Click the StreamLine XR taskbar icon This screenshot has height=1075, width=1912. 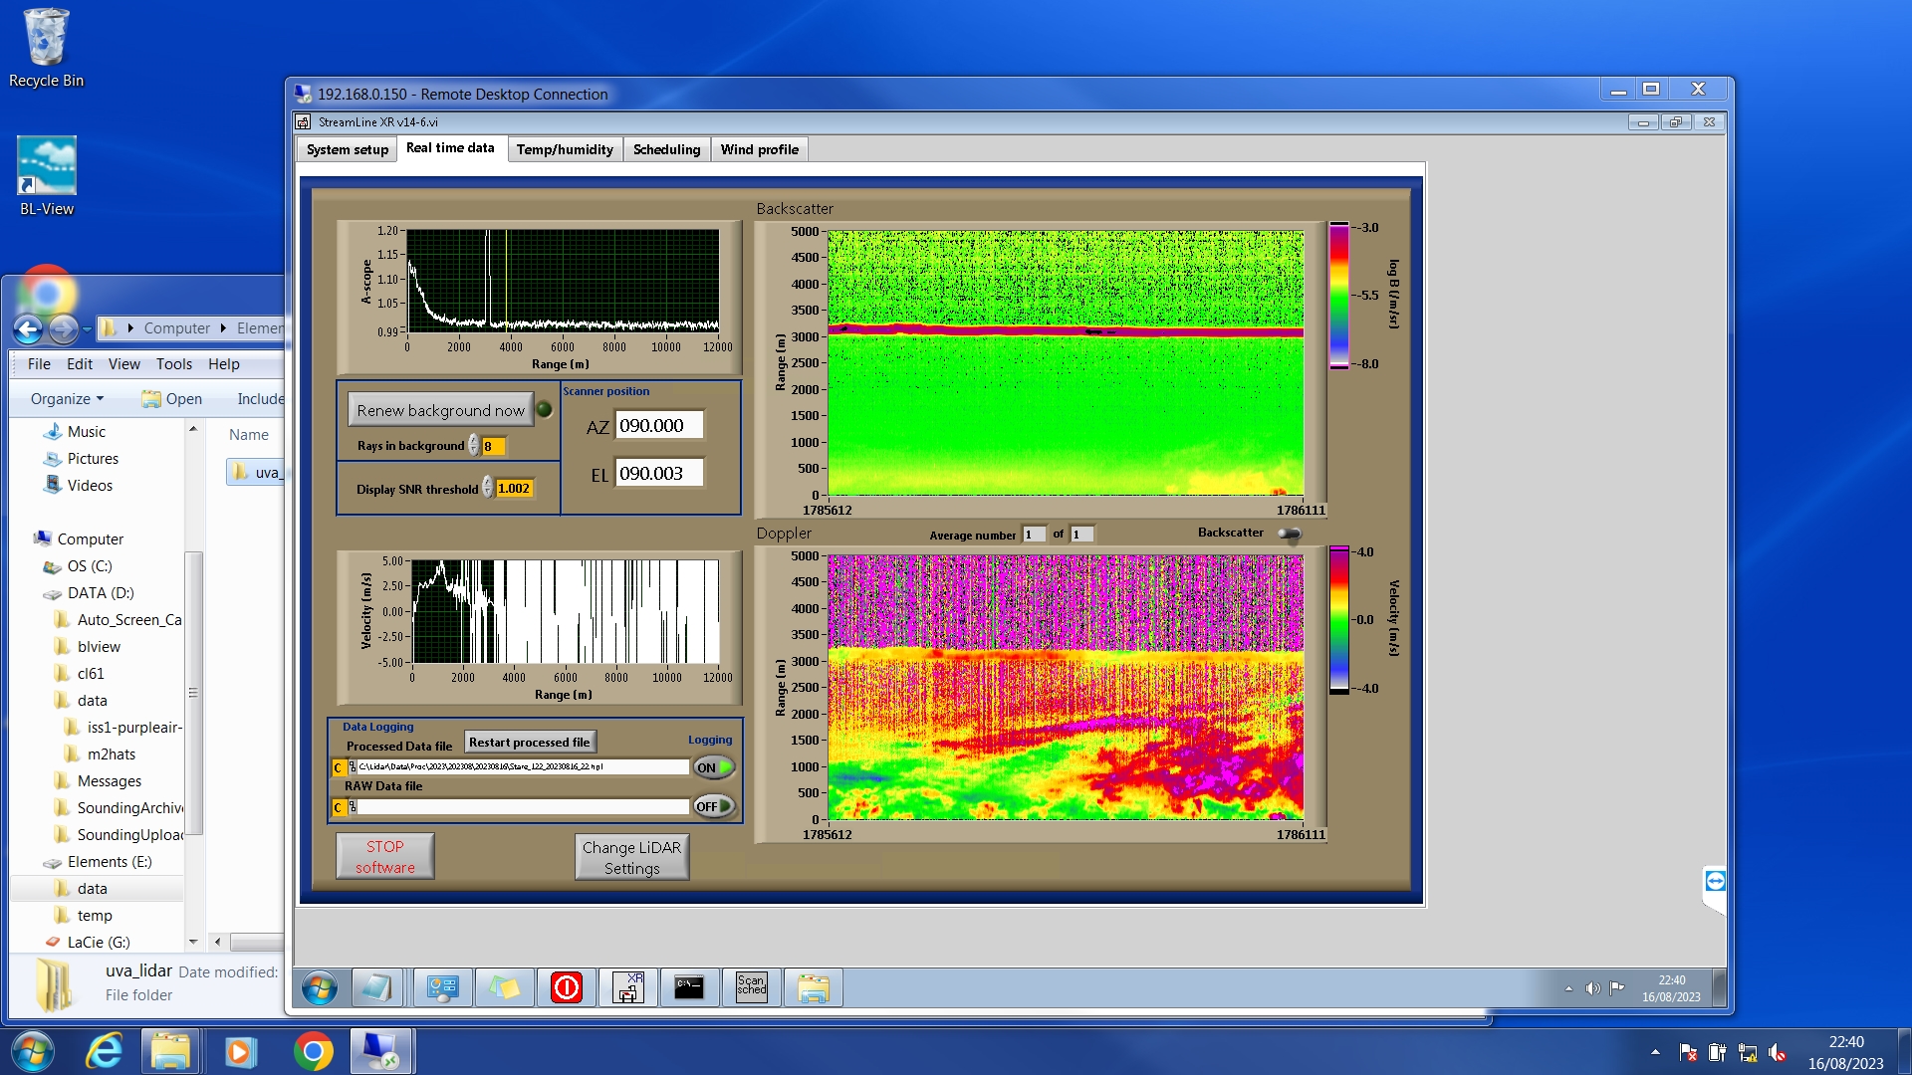coord(628,986)
